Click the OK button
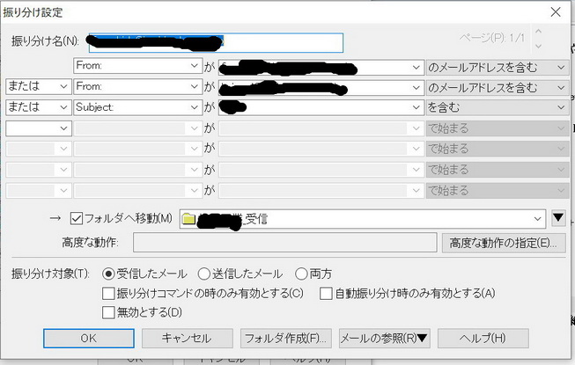 click(x=88, y=339)
